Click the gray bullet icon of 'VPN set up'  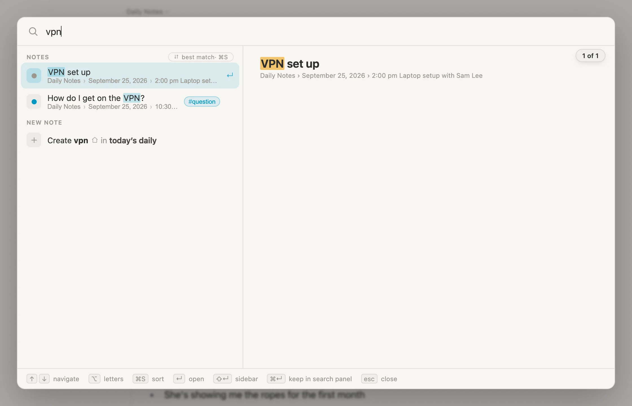point(34,76)
